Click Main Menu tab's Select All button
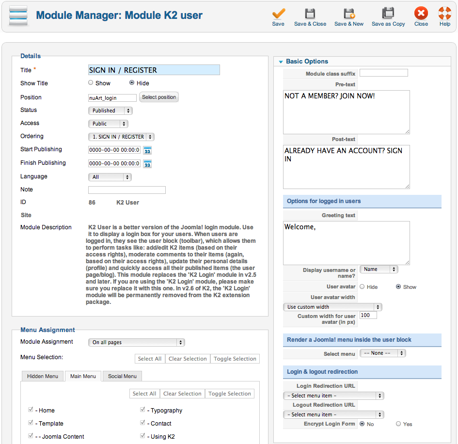The image size is (458, 444). pos(144,394)
